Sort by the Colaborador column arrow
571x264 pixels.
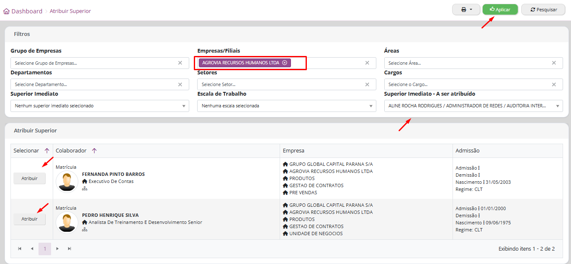pyautogui.click(x=94, y=151)
